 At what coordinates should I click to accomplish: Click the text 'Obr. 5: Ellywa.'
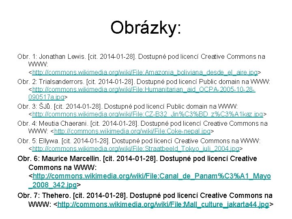point(39,141)
